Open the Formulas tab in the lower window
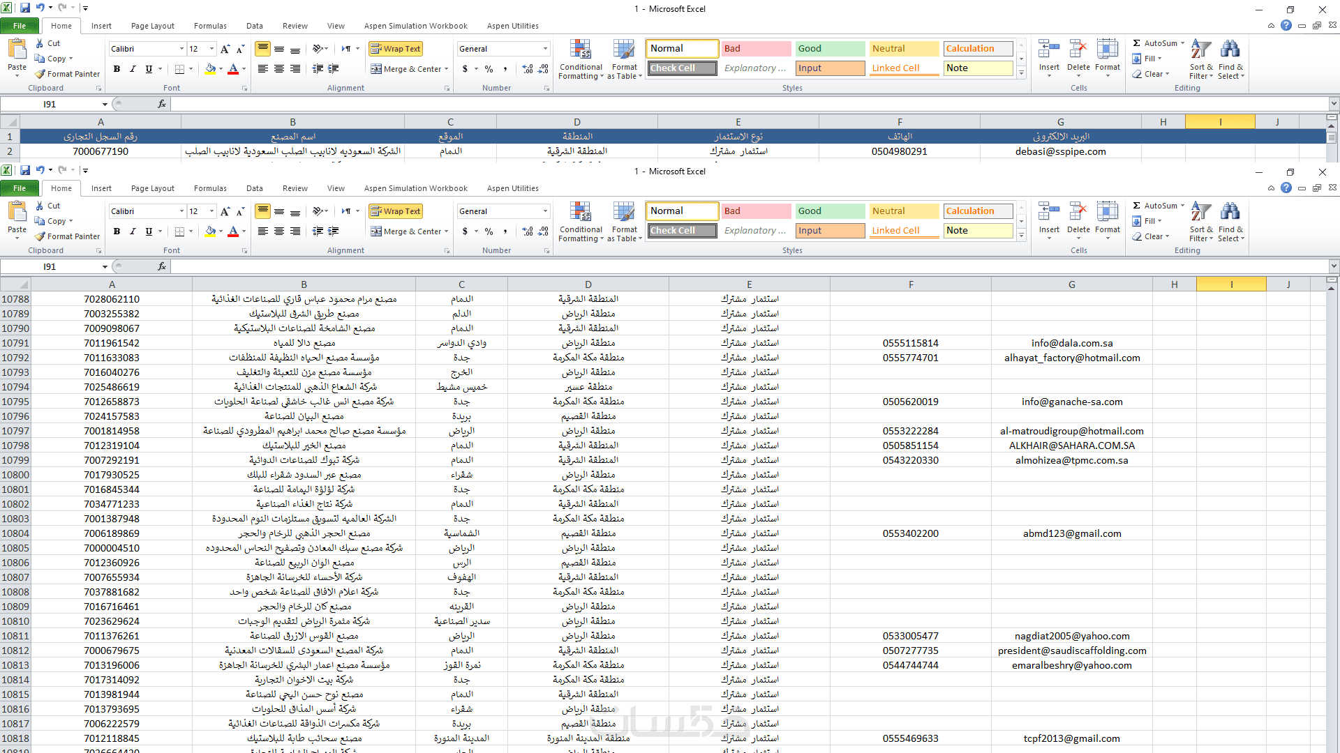Viewport: 1340px width, 753px height. 210,188
